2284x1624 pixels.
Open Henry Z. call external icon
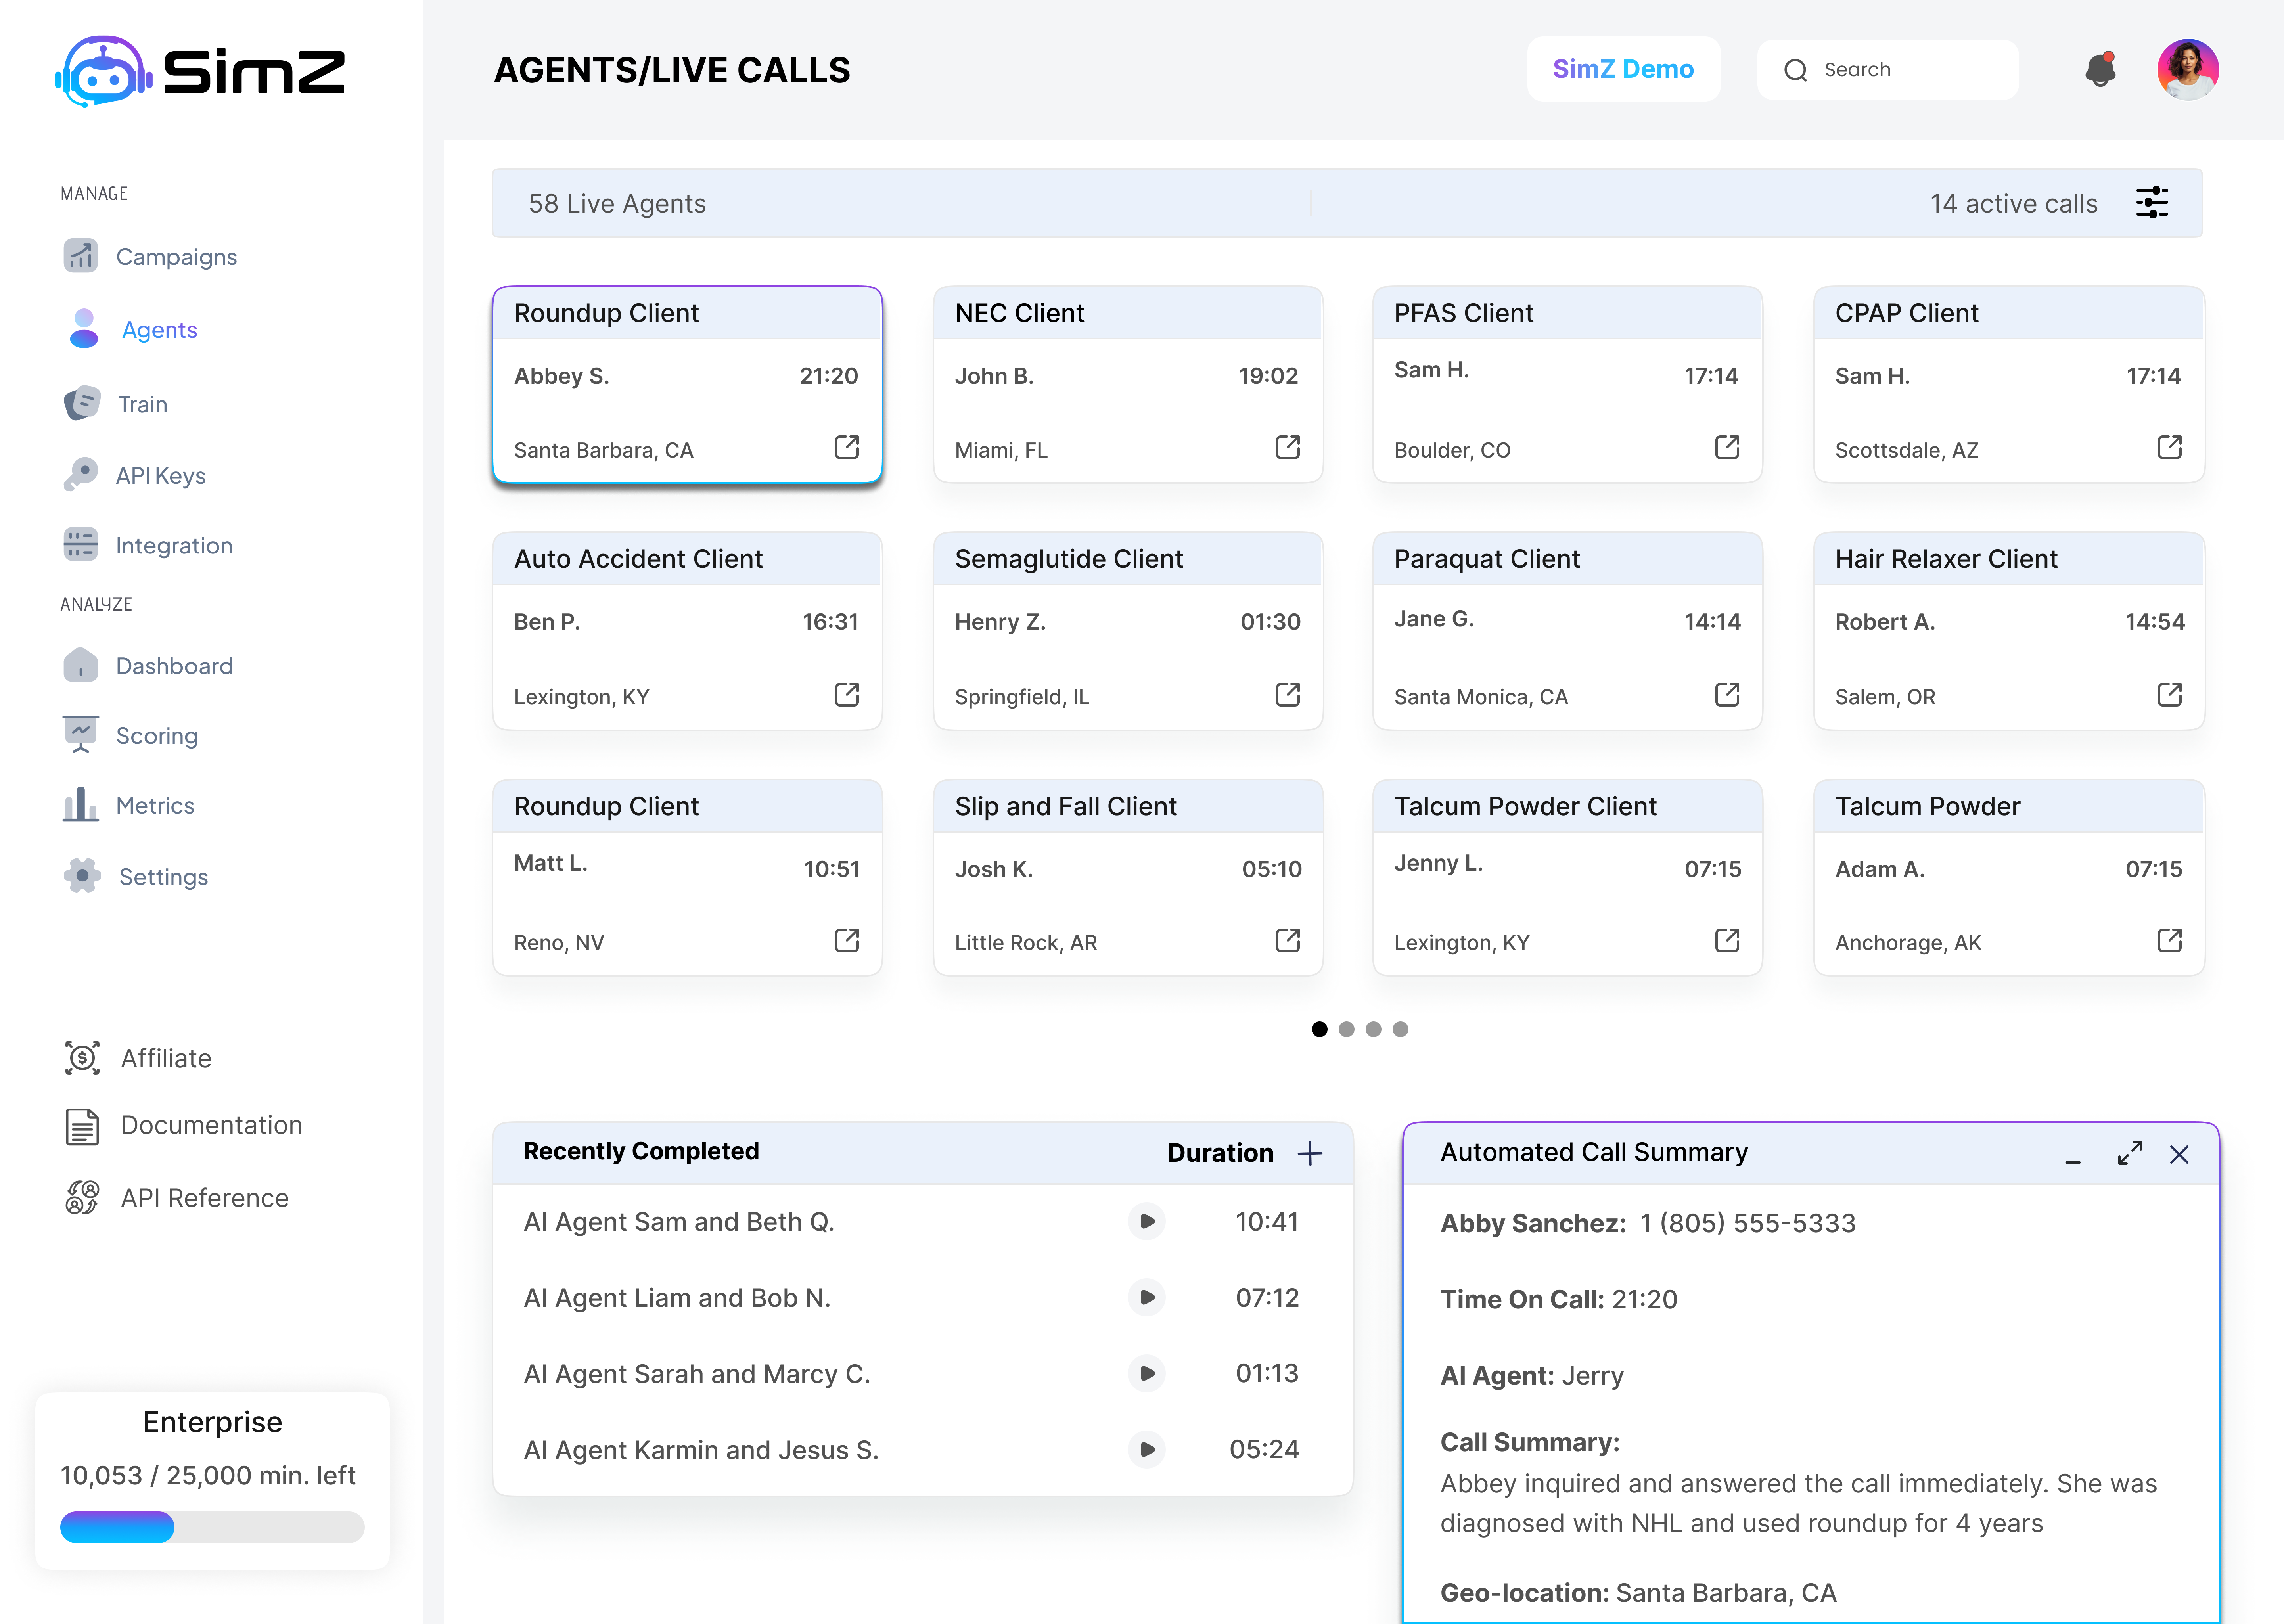pos(1288,694)
